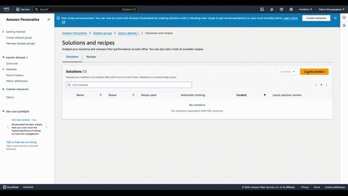Screen dimensions: 348x196
Task: Click Create solution button in the banner
Action: [316, 18]
